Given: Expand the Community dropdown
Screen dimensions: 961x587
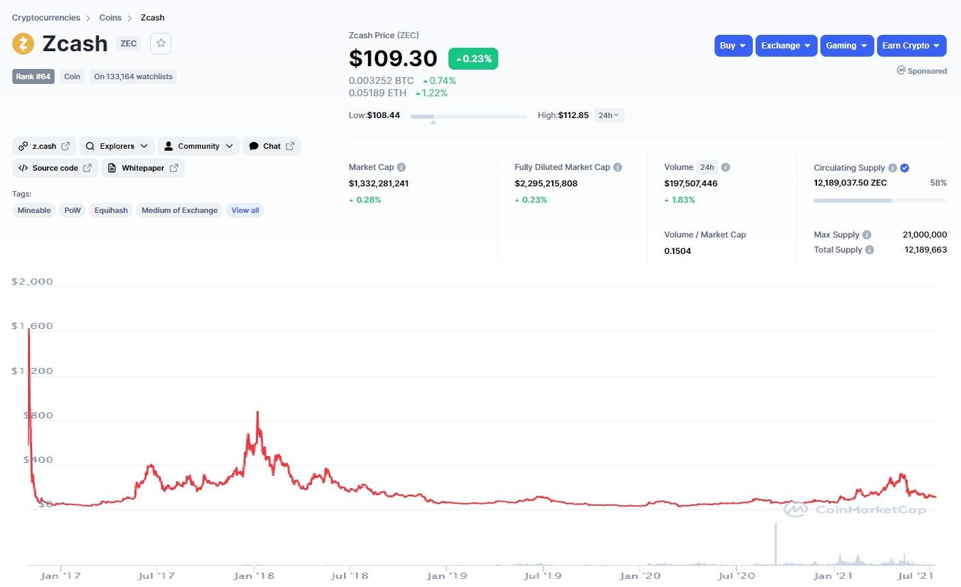Looking at the screenshot, I should coord(199,146).
